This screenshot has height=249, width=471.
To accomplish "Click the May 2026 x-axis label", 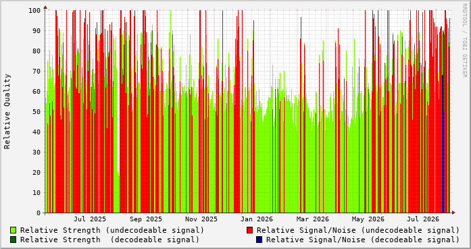I will click(x=368, y=219).
